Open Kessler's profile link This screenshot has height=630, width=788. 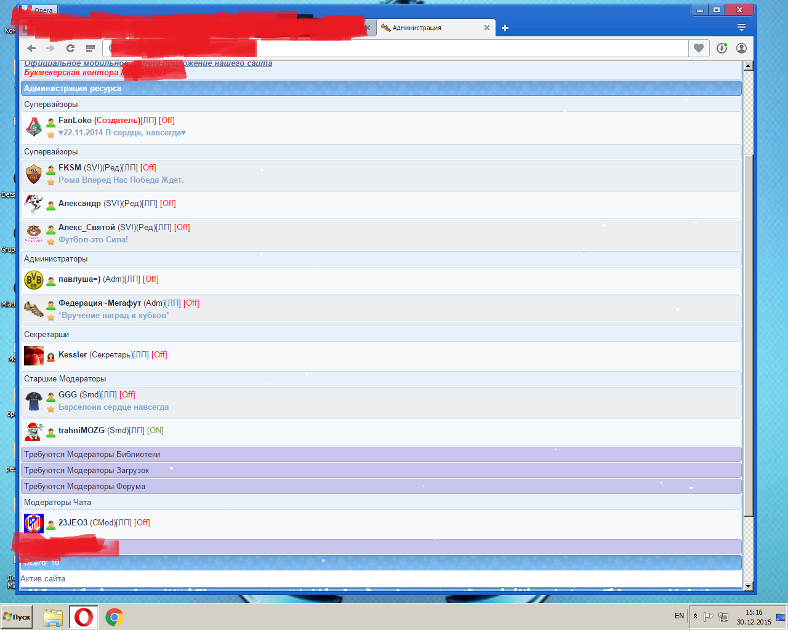click(73, 355)
